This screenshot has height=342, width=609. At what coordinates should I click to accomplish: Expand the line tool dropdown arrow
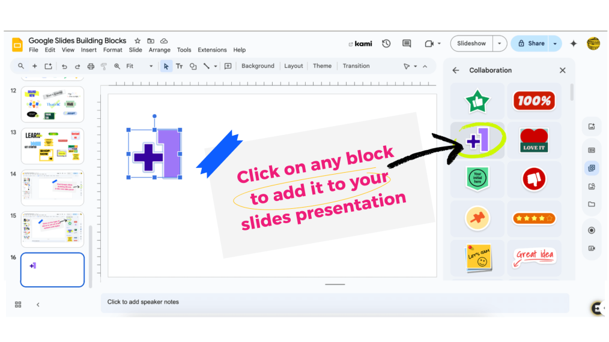click(216, 67)
